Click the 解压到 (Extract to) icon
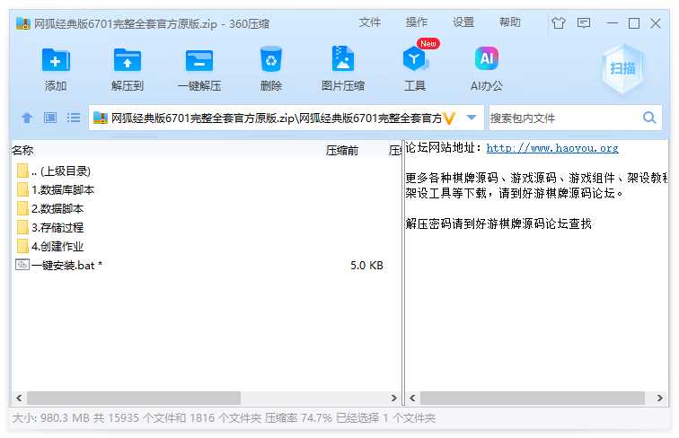 tap(127, 60)
